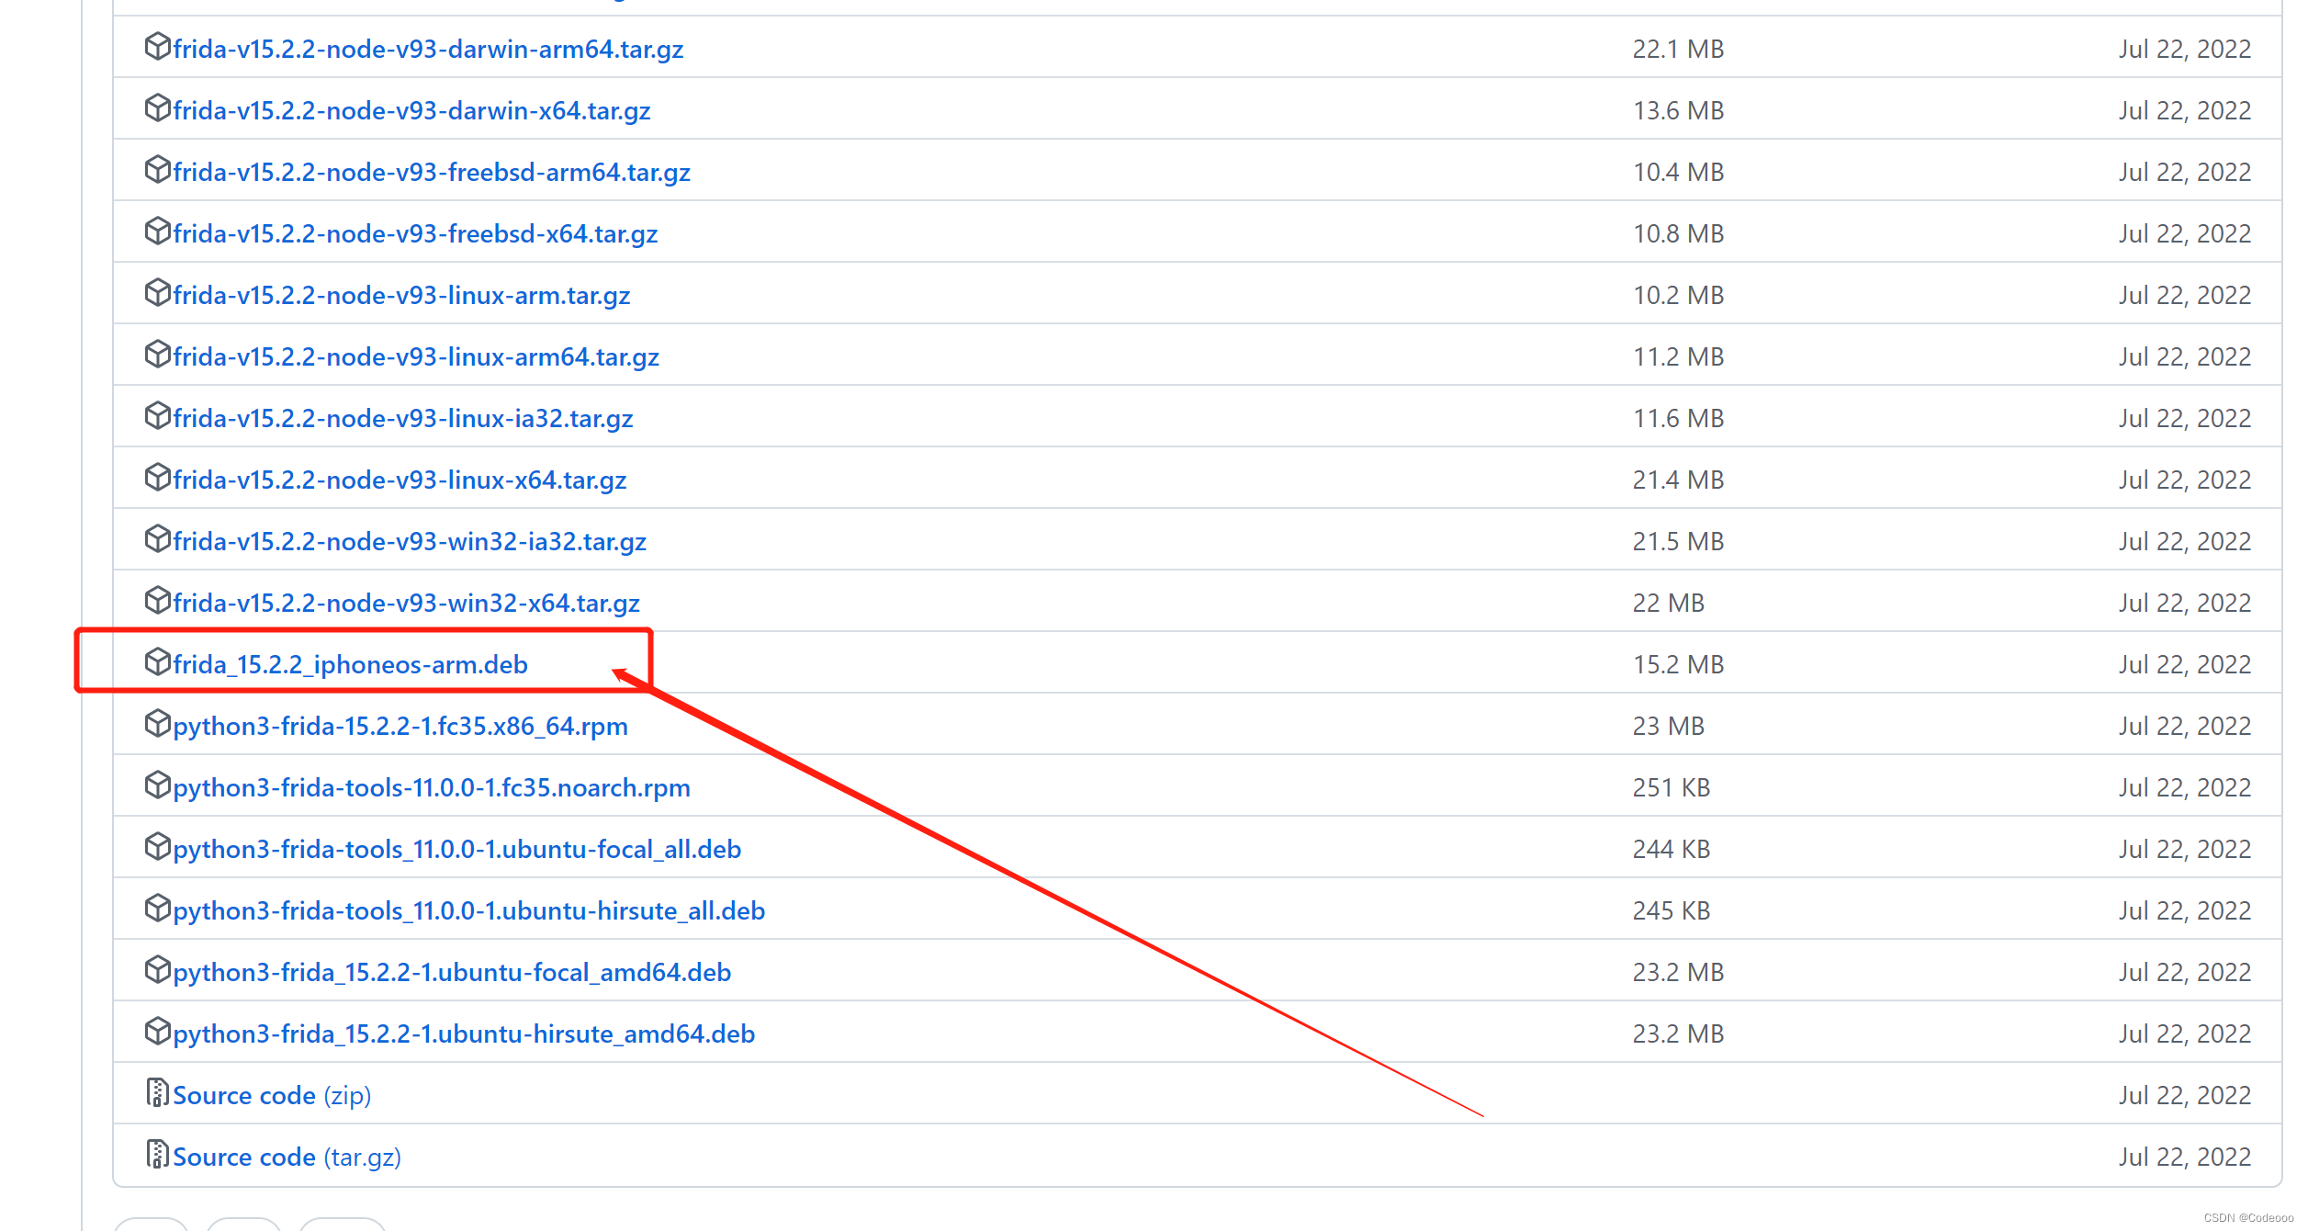Click the 245 KB file size
The height and width of the screenshot is (1231, 2308).
tap(1671, 910)
